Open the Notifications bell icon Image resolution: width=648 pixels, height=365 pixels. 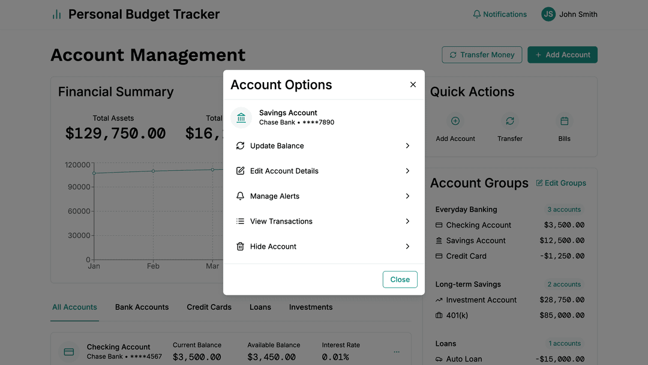[476, 14]
